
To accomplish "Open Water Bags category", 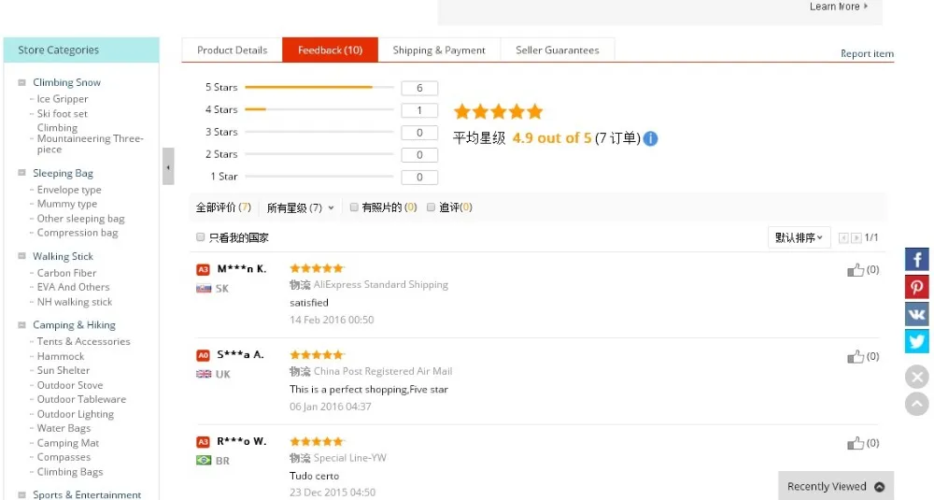I will pos(64,428).
